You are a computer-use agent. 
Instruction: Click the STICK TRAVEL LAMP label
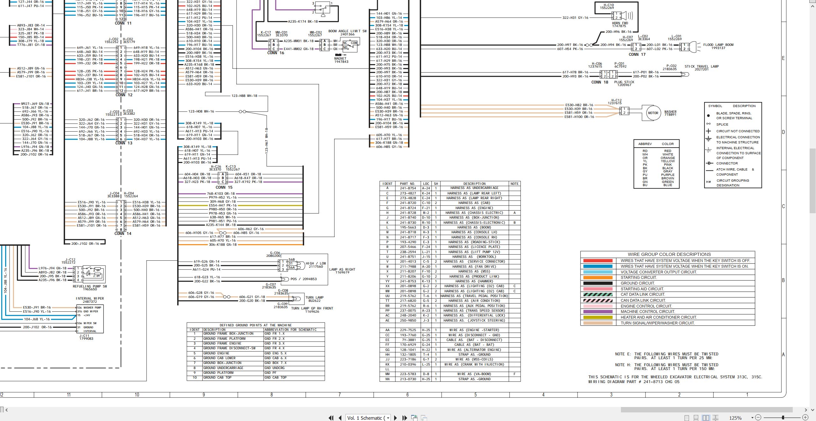click(702, 67)
